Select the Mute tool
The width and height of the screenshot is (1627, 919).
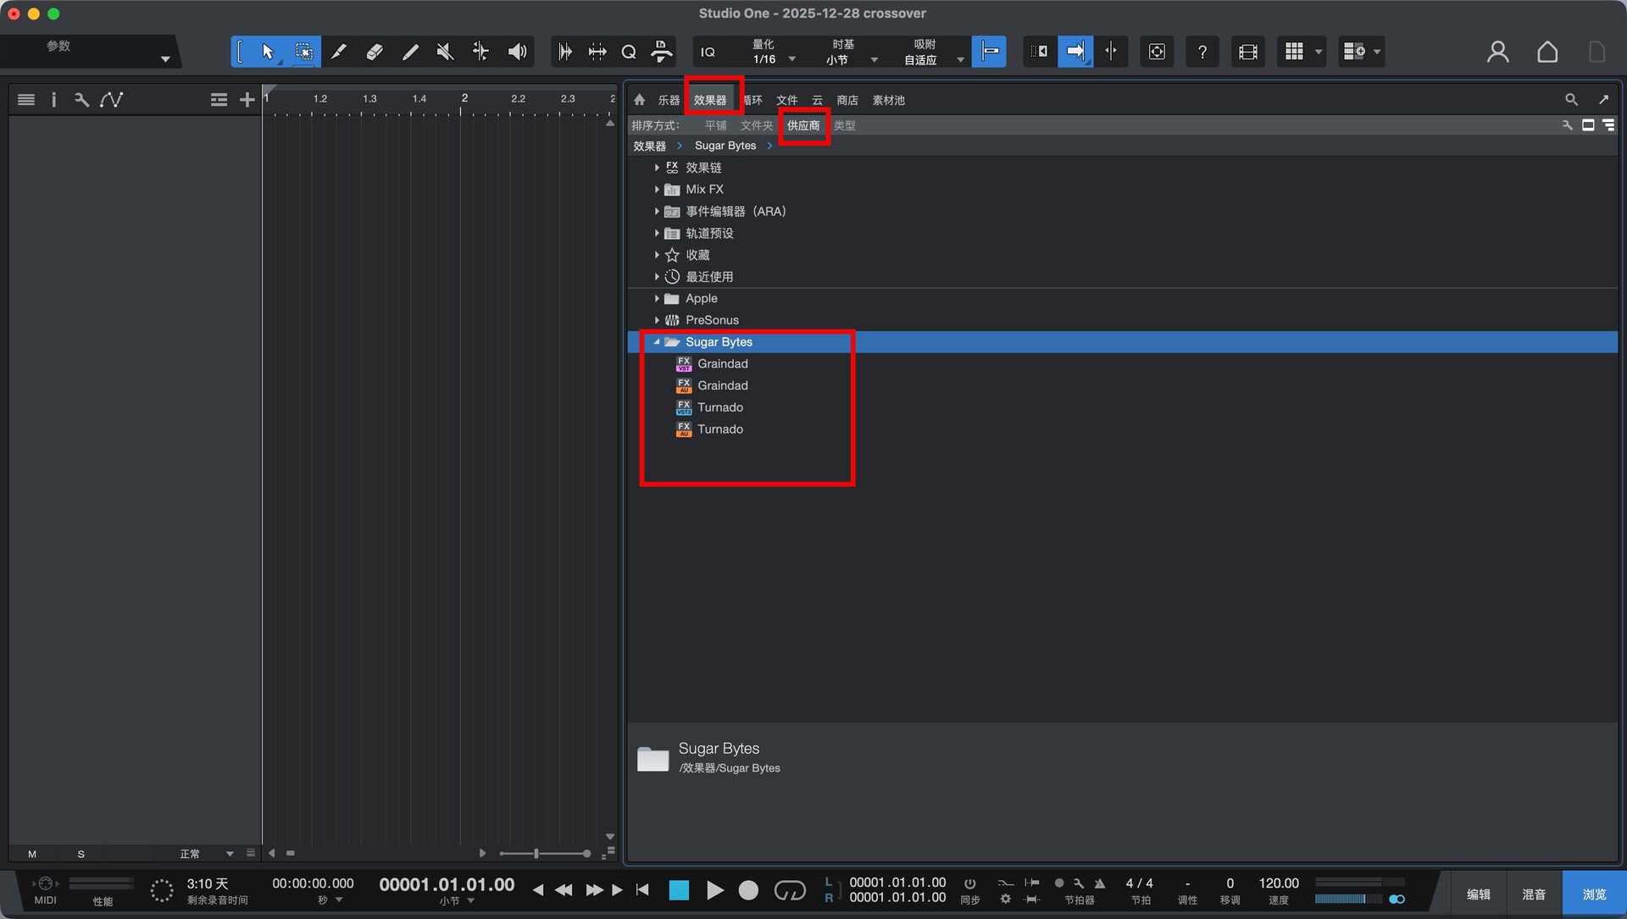coord(445,52)
